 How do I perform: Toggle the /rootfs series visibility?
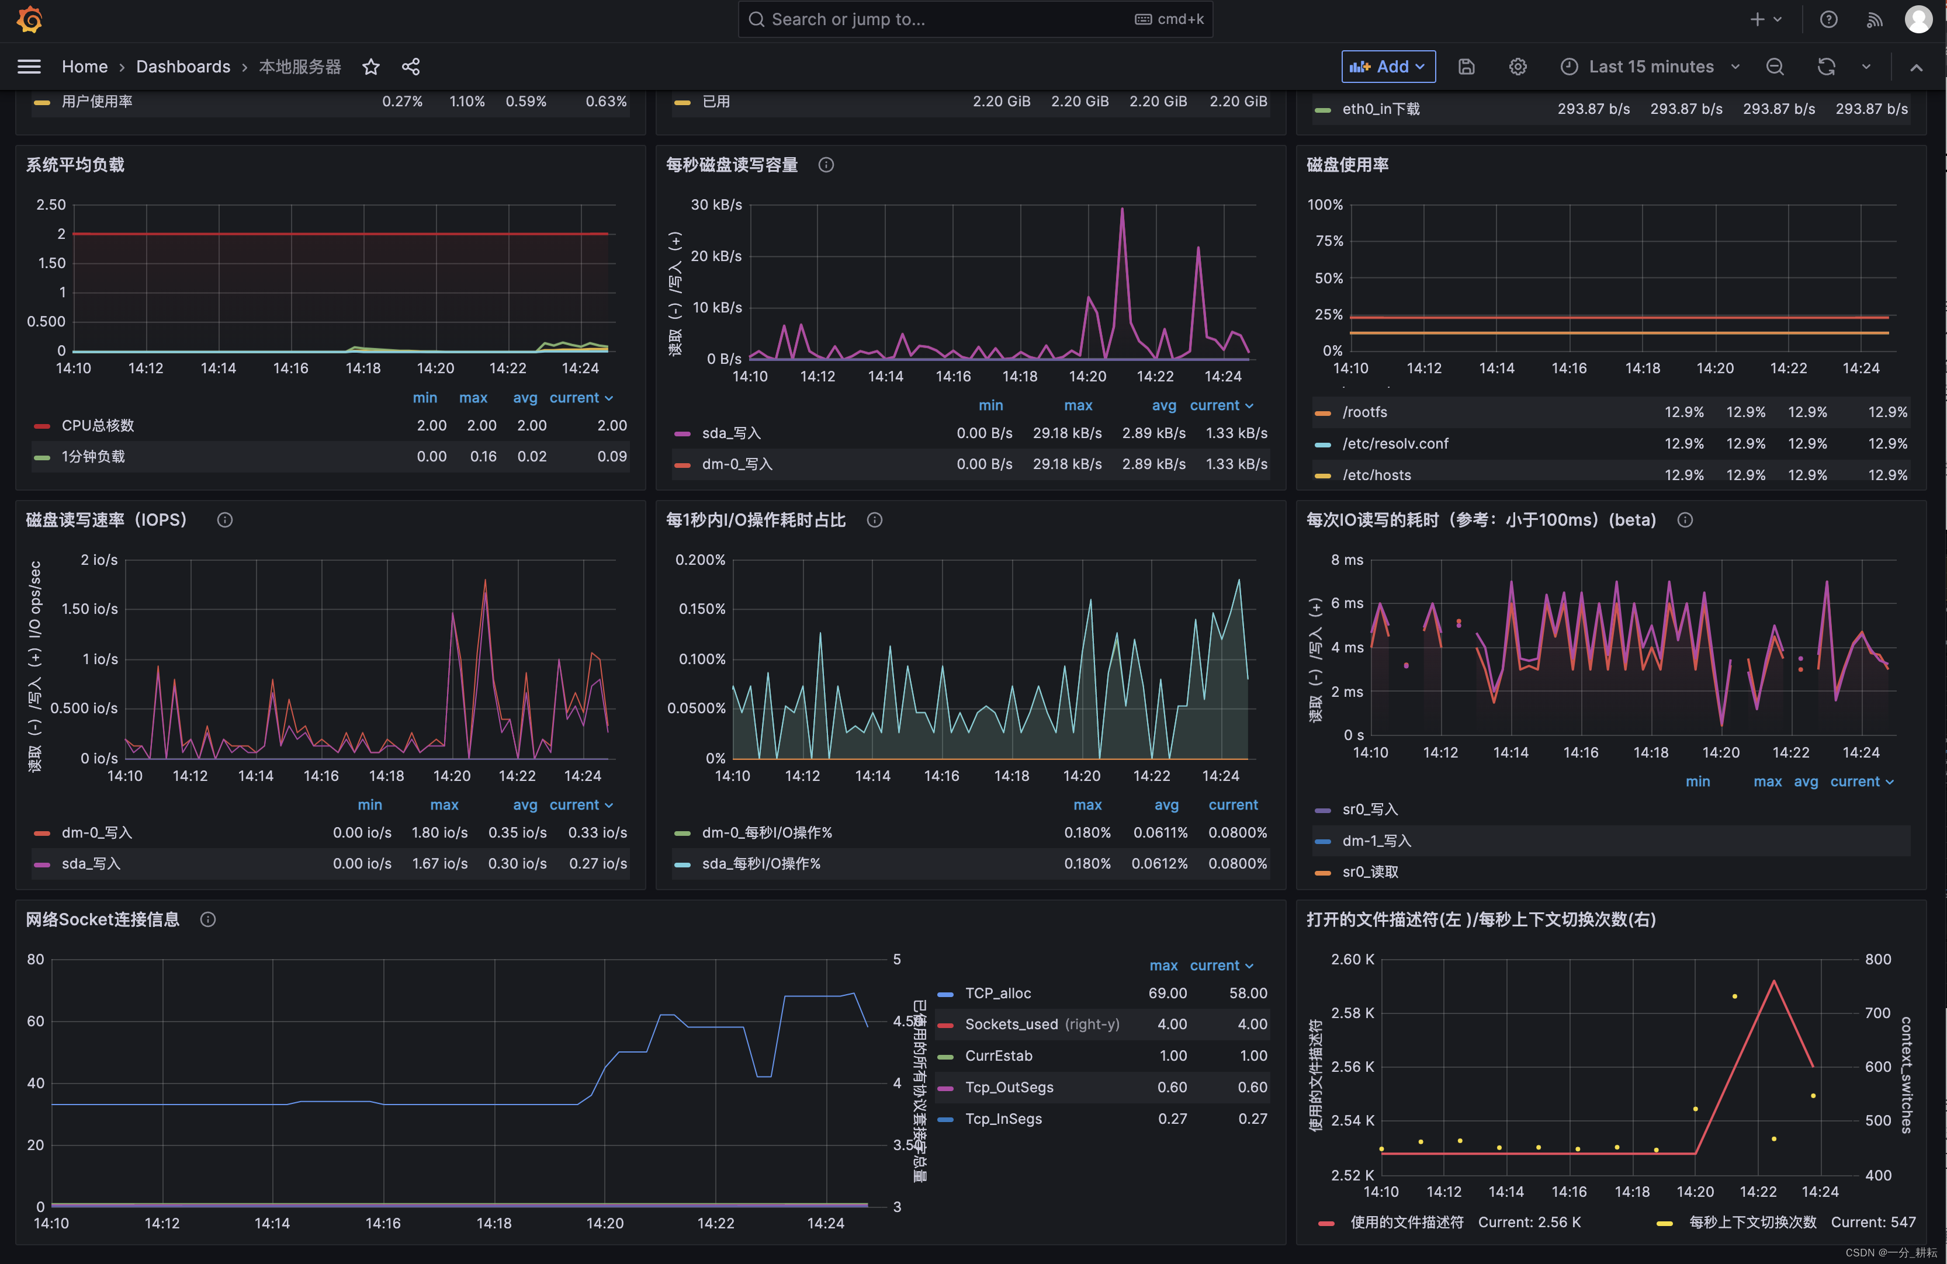pos(1364,412)
